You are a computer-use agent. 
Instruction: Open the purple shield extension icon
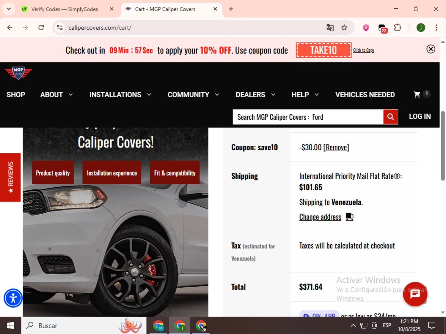point(366,28)
